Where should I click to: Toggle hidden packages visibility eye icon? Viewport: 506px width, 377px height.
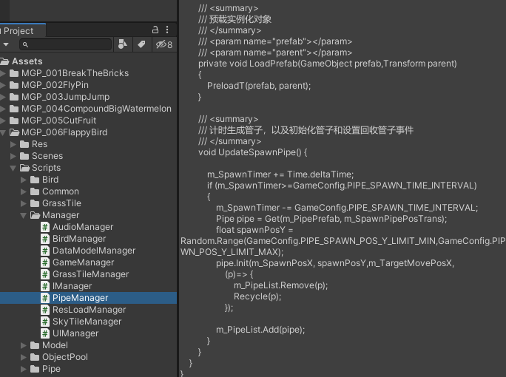point(164,44)
